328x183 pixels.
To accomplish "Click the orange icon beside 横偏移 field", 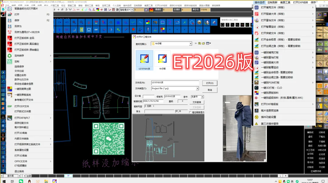I will coord(151,10).
